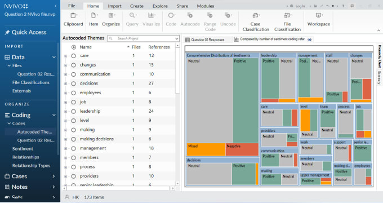Click the code list vertical scrollbar
Image resolution: width=383 pixels, height=203 pixels.
coord(177,70)
